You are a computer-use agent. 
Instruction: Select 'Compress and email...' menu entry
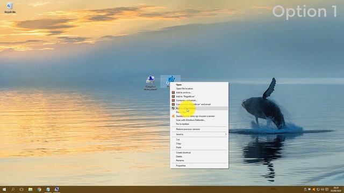(199, 100)
